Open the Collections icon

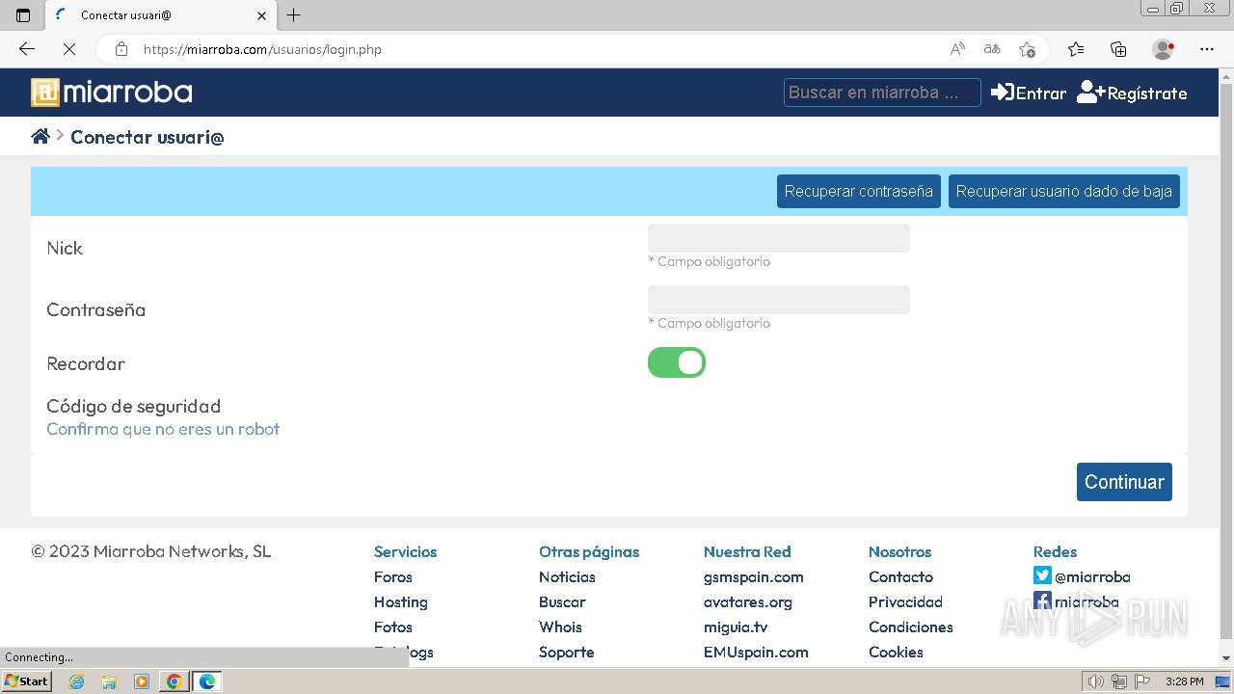click(x=1118, y=49)
